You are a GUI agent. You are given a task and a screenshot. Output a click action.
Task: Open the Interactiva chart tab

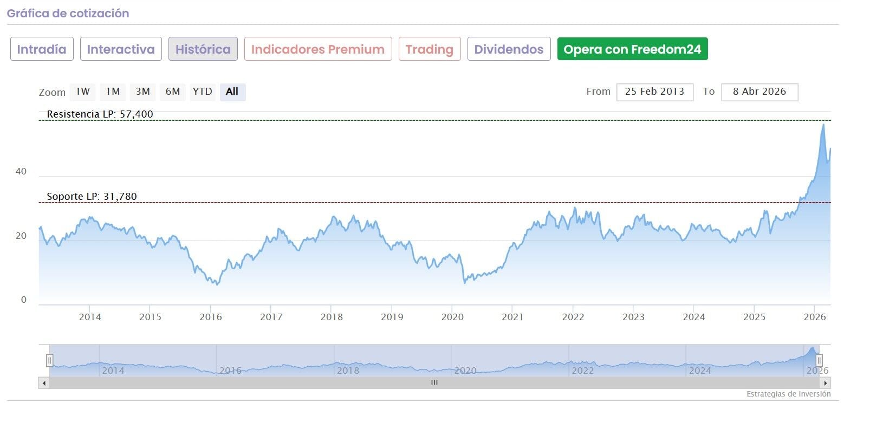coord(121,49)
